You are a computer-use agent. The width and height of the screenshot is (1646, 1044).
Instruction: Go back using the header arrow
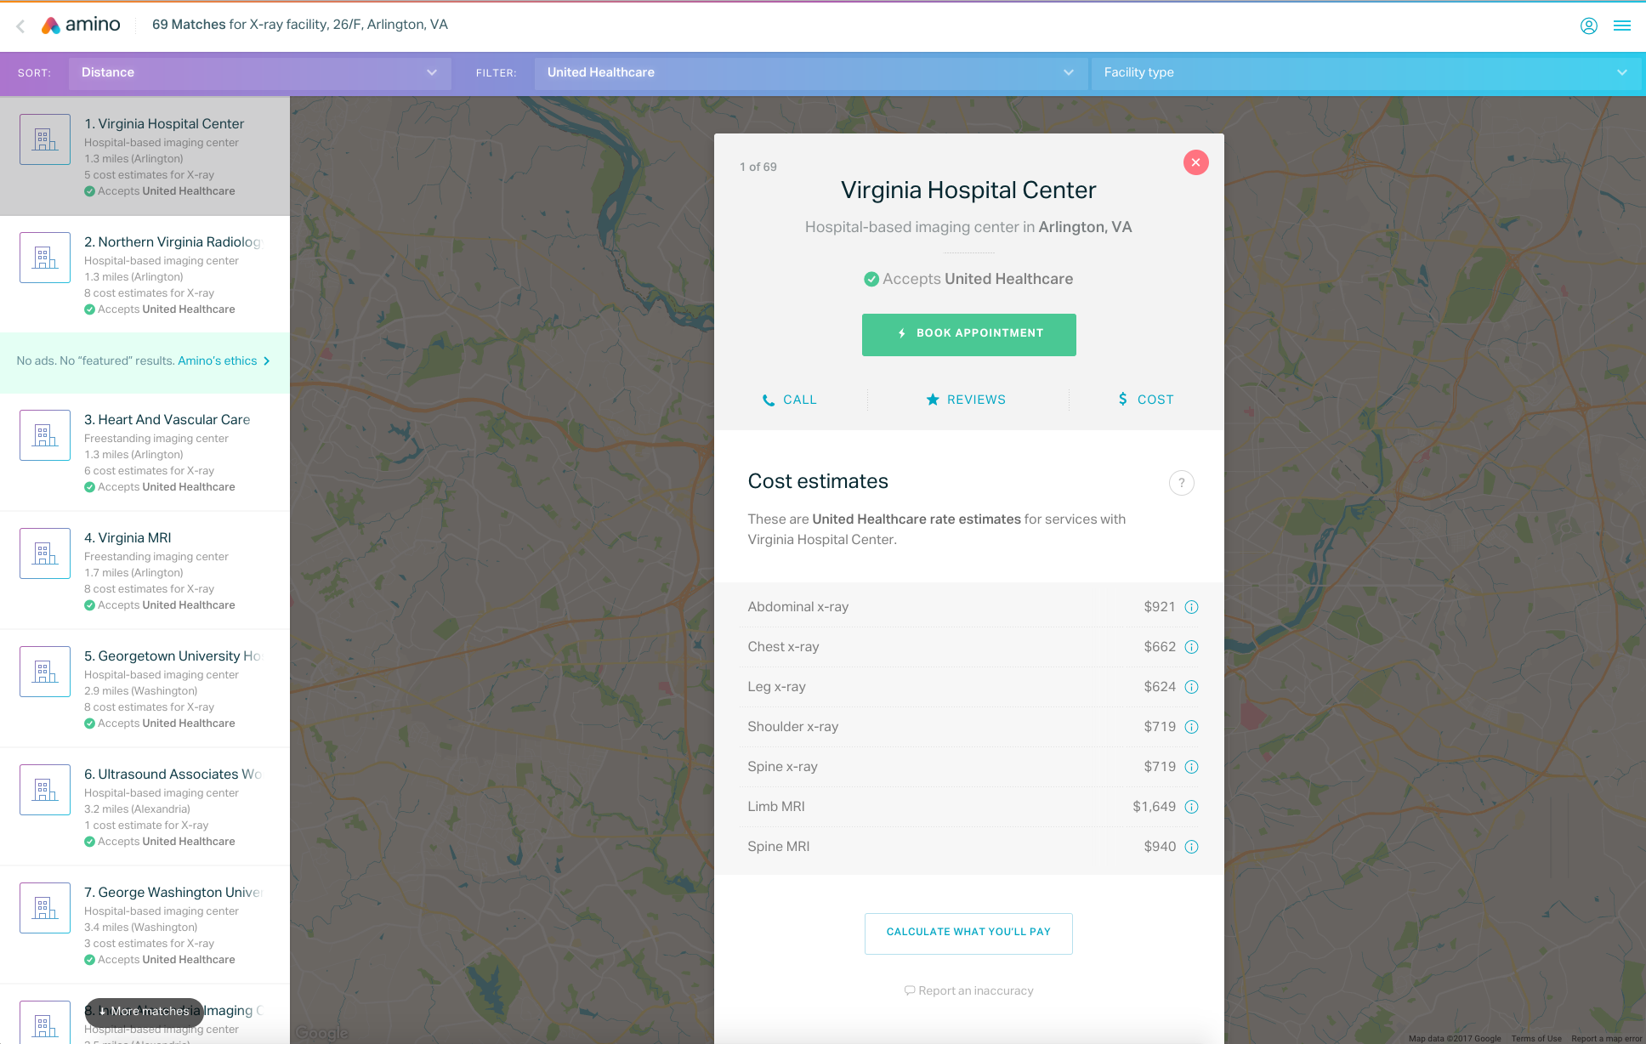[x=20, y=26]
